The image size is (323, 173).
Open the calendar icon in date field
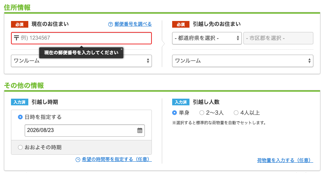click(x=140, y=130)
